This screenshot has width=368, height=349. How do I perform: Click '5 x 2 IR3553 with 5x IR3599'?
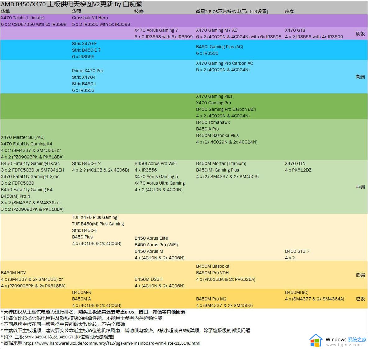(163, 37)
